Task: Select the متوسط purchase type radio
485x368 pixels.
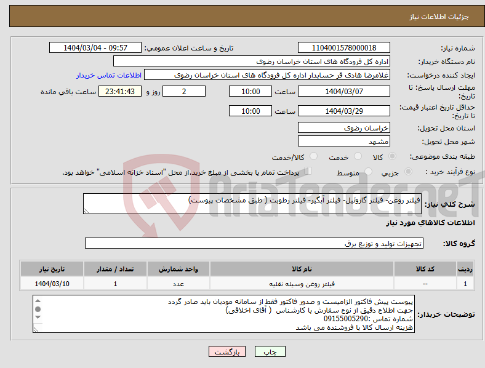Action: pyautogui.click(x=369, y=171)
